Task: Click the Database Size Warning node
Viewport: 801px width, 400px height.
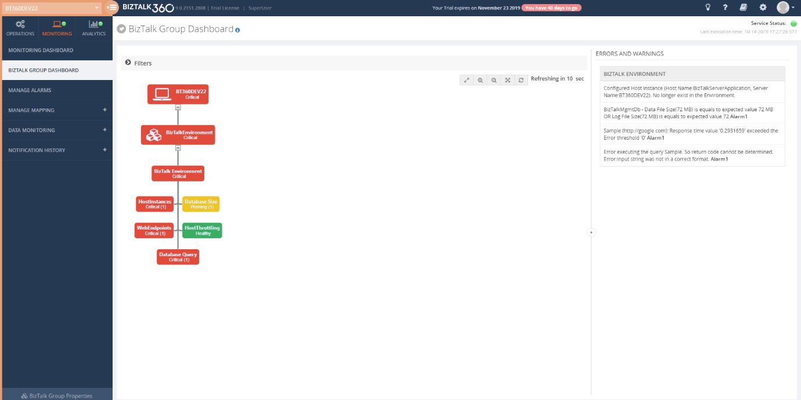Action: tap(201, 204)
